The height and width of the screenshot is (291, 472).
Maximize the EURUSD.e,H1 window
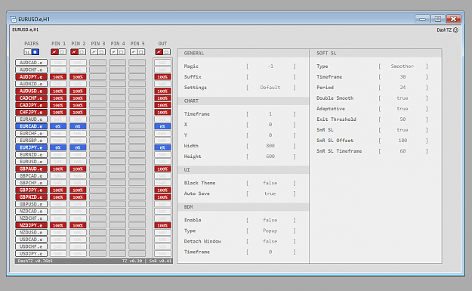coord(438,19)
